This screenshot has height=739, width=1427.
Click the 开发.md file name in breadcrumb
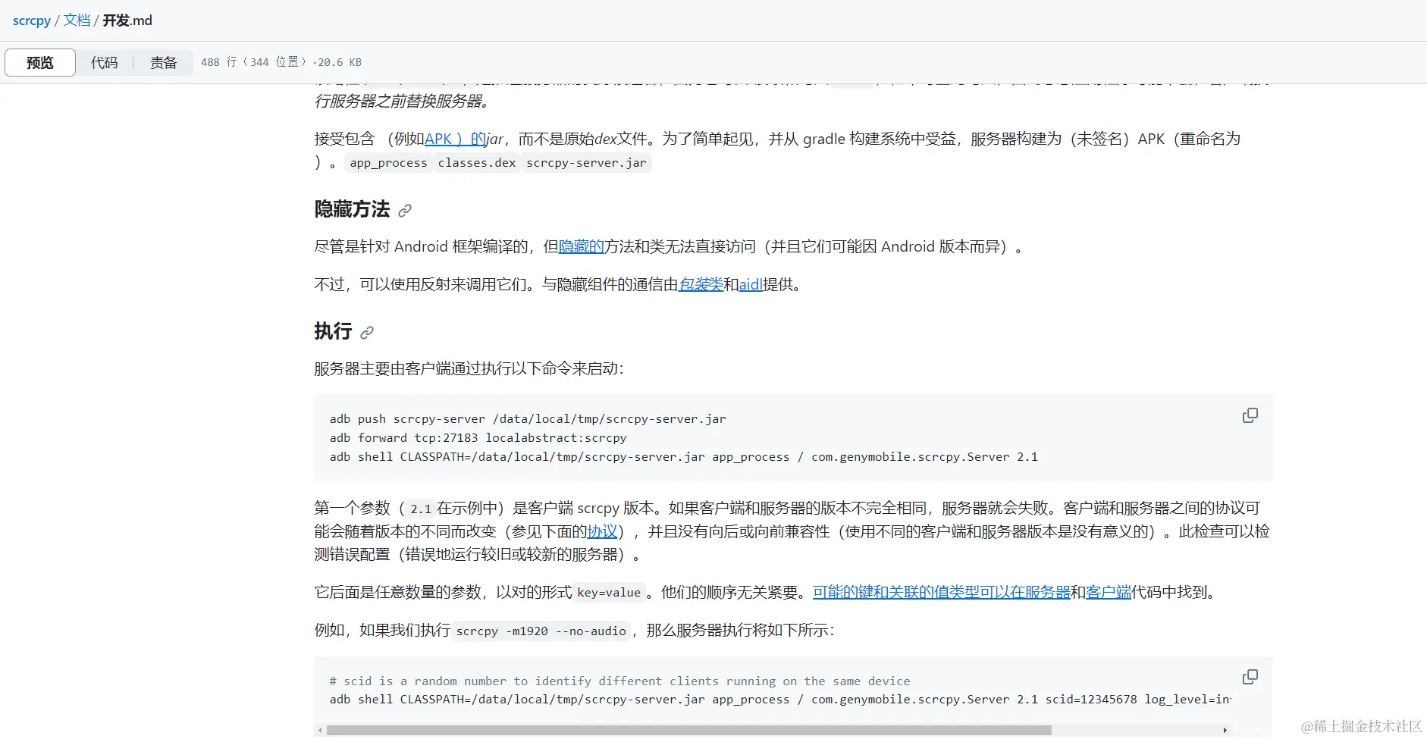click(127, 20)
